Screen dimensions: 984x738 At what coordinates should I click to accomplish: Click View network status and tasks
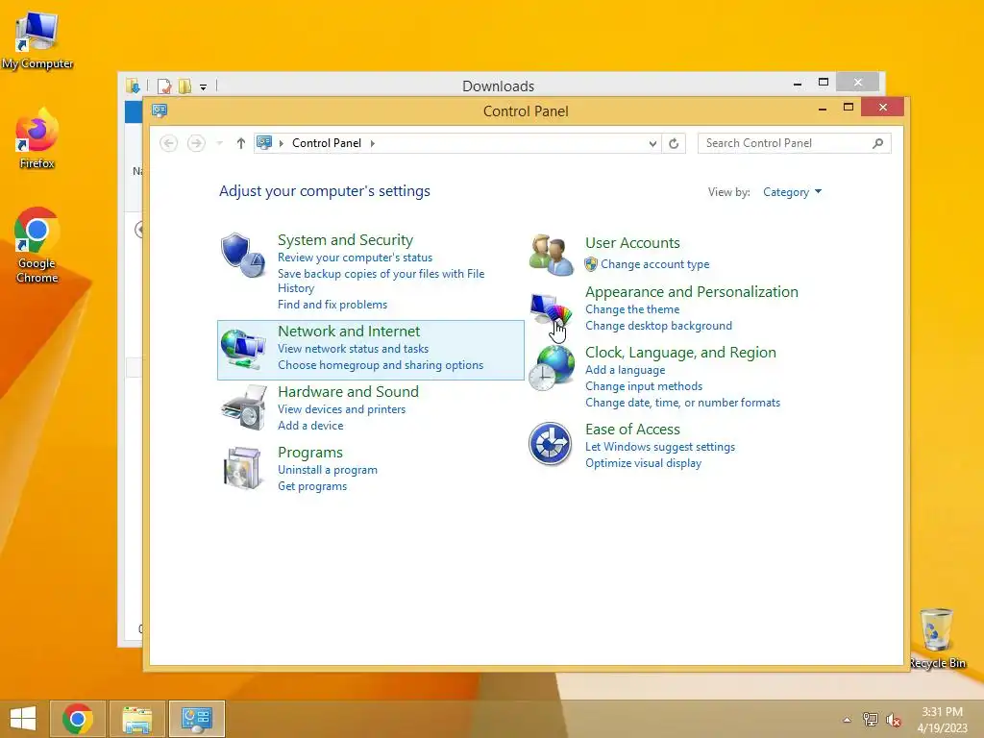[353, 348]
